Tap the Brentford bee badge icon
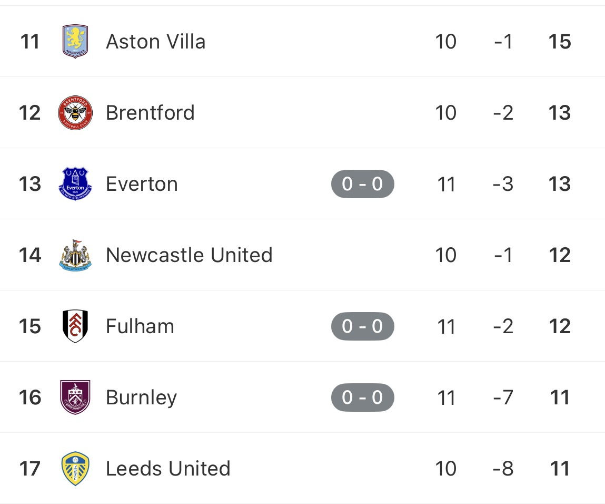This screenshot has height=504, width=605. click(x=75, y=113)
